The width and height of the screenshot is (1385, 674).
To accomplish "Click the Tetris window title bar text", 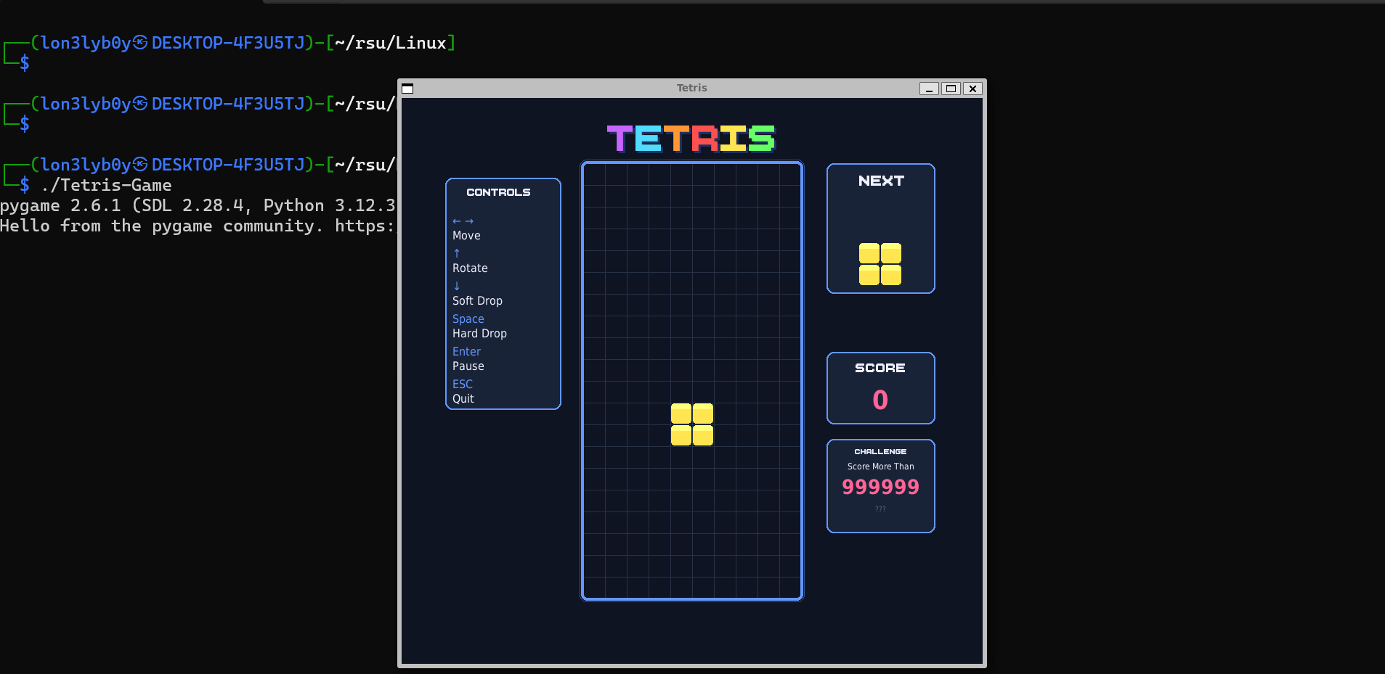I will pos(691,88).
